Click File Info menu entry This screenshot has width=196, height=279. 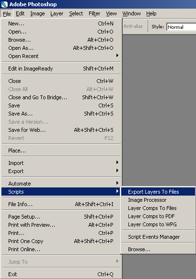tap(61, 204)
